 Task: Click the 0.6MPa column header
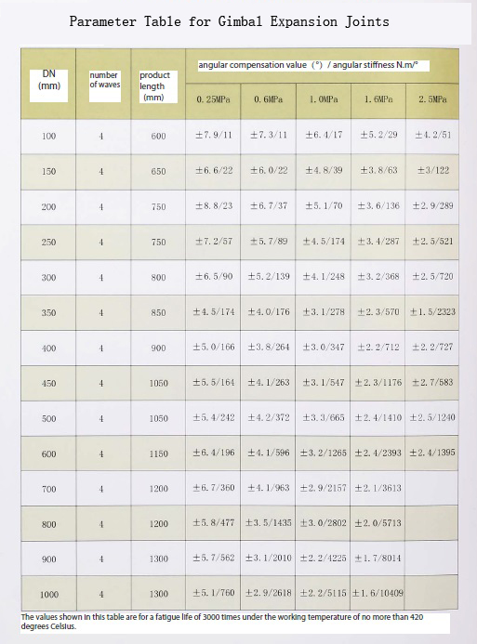coord(269,99)
